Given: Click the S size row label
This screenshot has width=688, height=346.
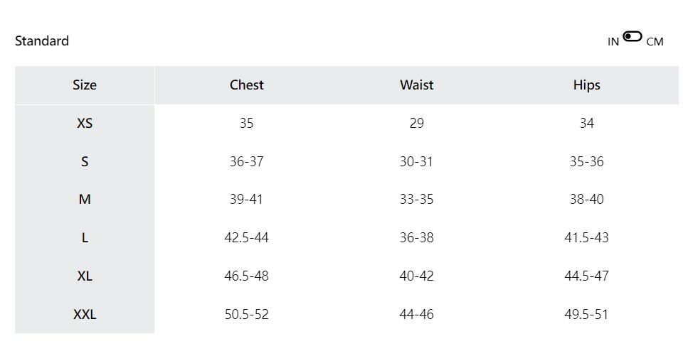Looking at the screenshot, I should [x=84, y=162].
